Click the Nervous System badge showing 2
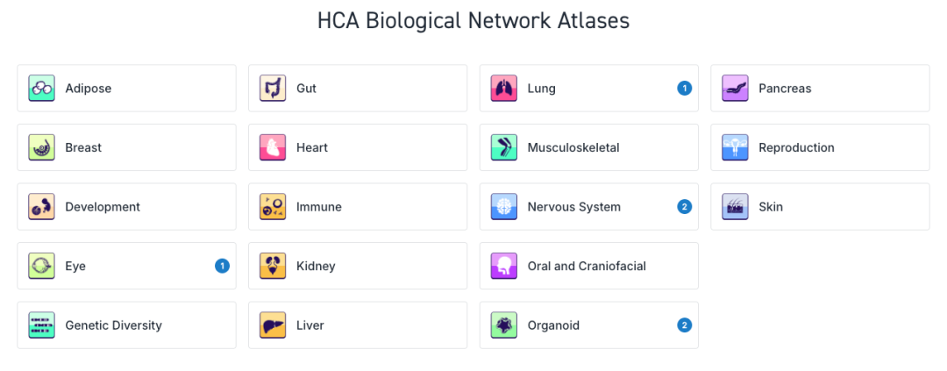This screenshot has width=947, height=371. (x=684, y=207)
